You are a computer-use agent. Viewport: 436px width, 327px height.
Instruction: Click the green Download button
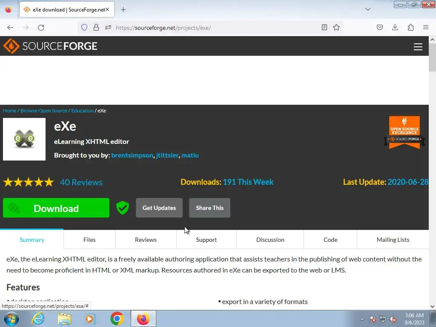click(56, 208)
